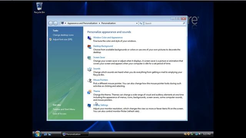
Task: Click the Desktop Background icon
Action: [x=90, y=47]
